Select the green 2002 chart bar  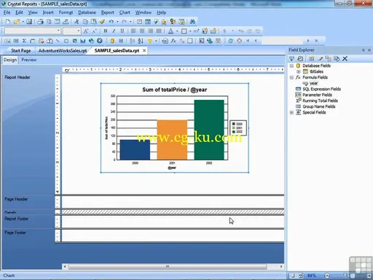[209, 130]
